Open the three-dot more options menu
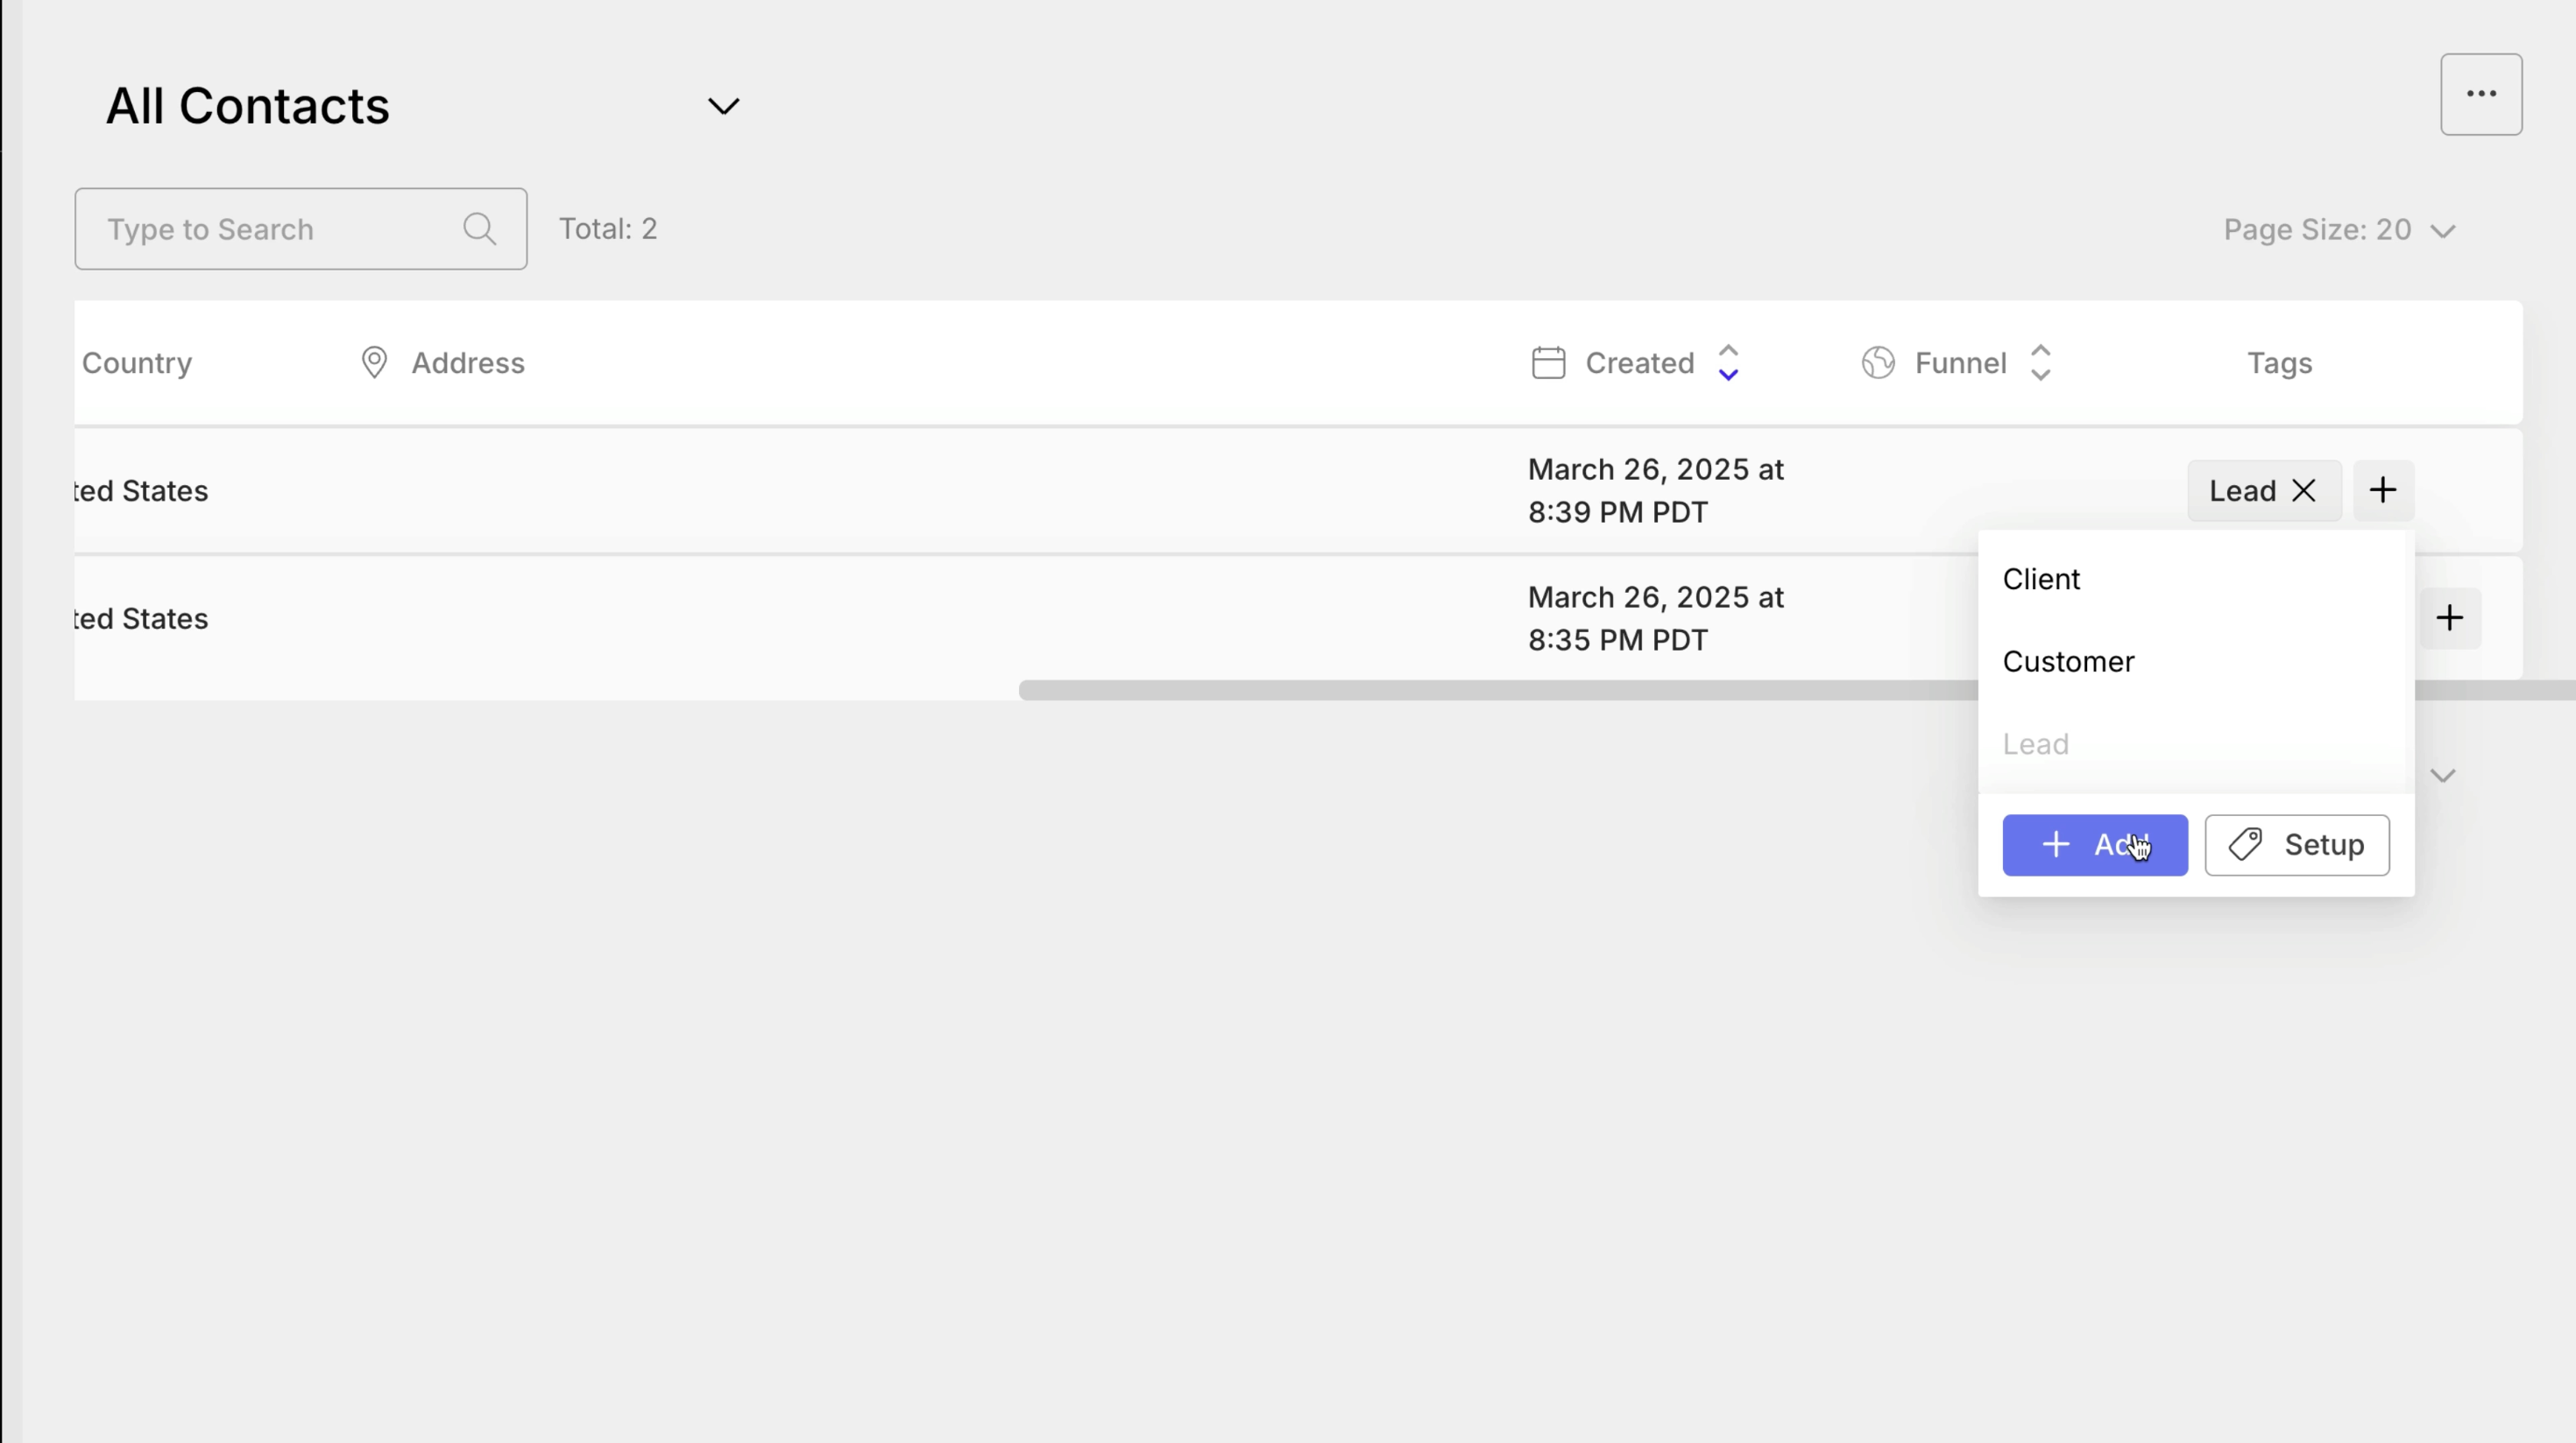 2481,94
